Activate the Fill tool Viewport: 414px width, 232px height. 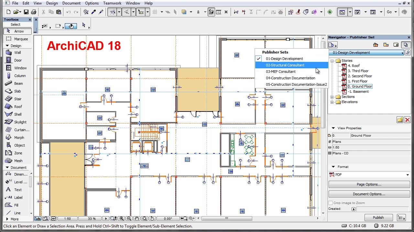17,205
